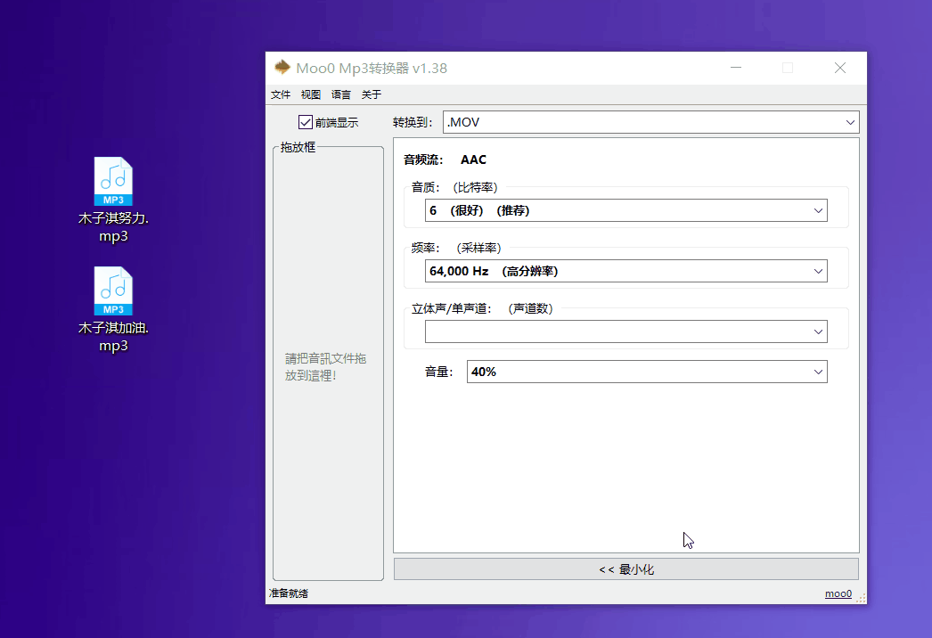Image resolution: width=932 pixels, height=638 pixels.
Task: Click the window resize grip corner
Action: [x=861, y=598]
